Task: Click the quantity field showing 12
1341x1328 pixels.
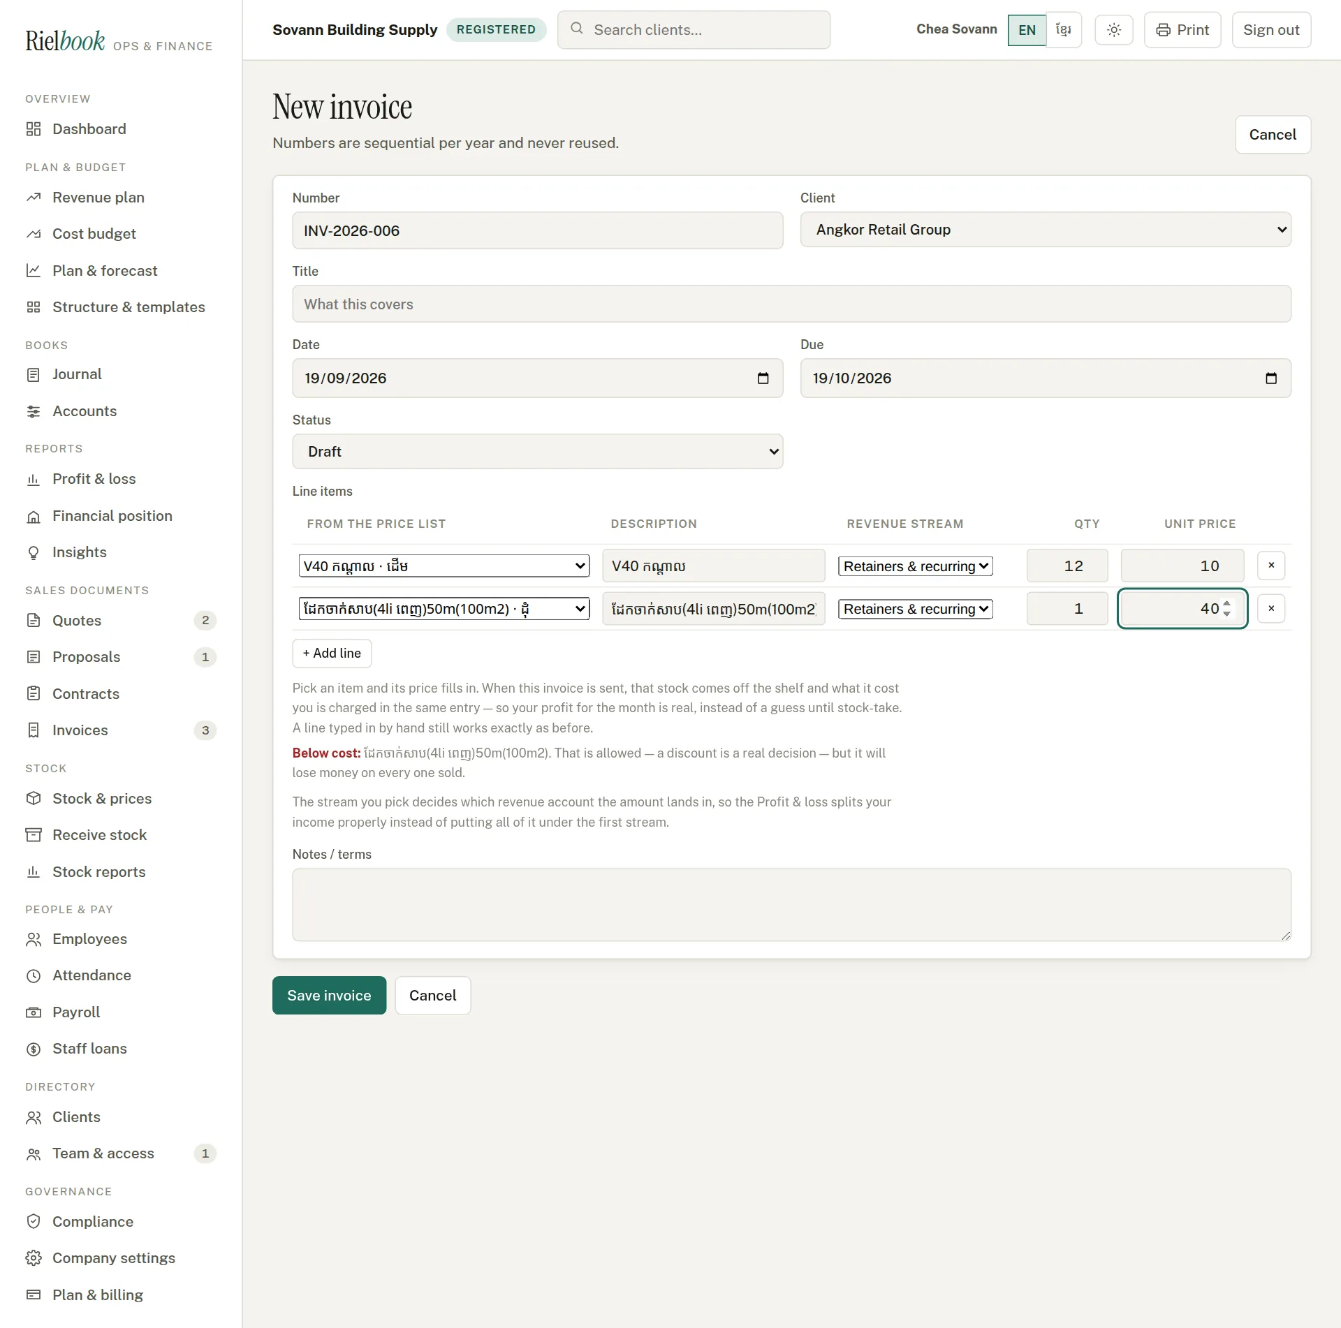Action: click(x=1067, y=566)
